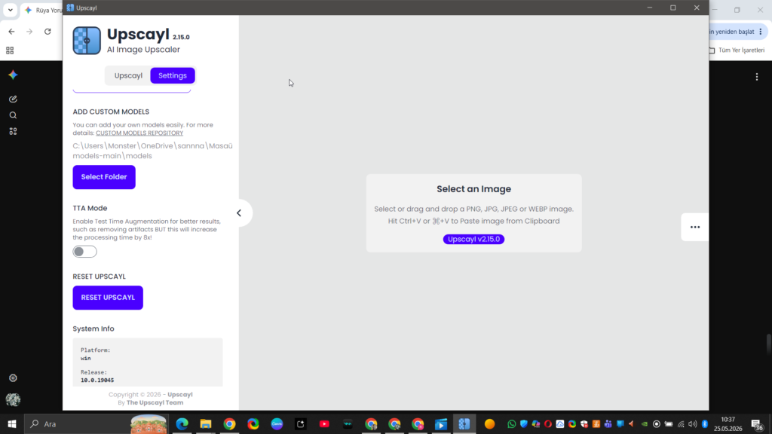Reload the page in the browser
Screen dimensions: 772x434
47,32
